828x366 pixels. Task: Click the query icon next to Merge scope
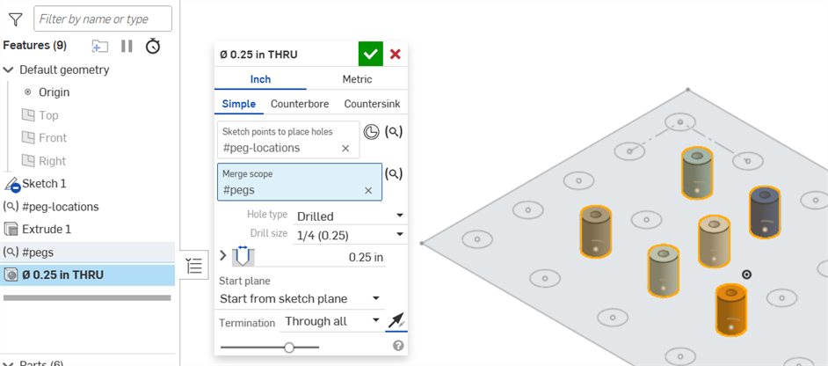coord(395,174)
